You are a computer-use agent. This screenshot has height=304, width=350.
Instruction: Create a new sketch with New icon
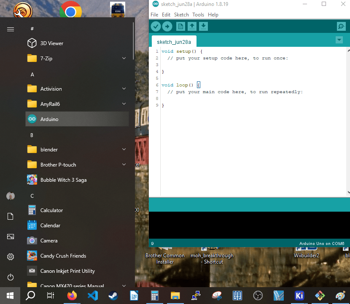pyautogui.click(x=180, y=27)
